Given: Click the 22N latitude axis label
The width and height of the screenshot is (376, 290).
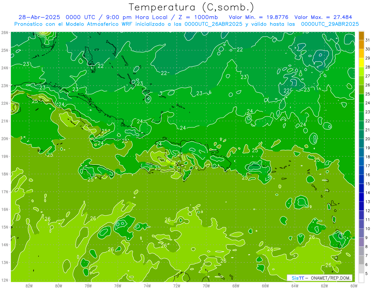Looking at the screenshot, I should click(x=4, y=103).
